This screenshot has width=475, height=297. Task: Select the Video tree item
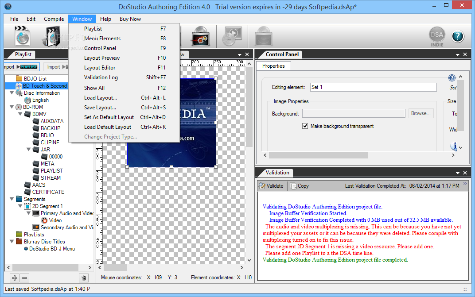point(51,220)
